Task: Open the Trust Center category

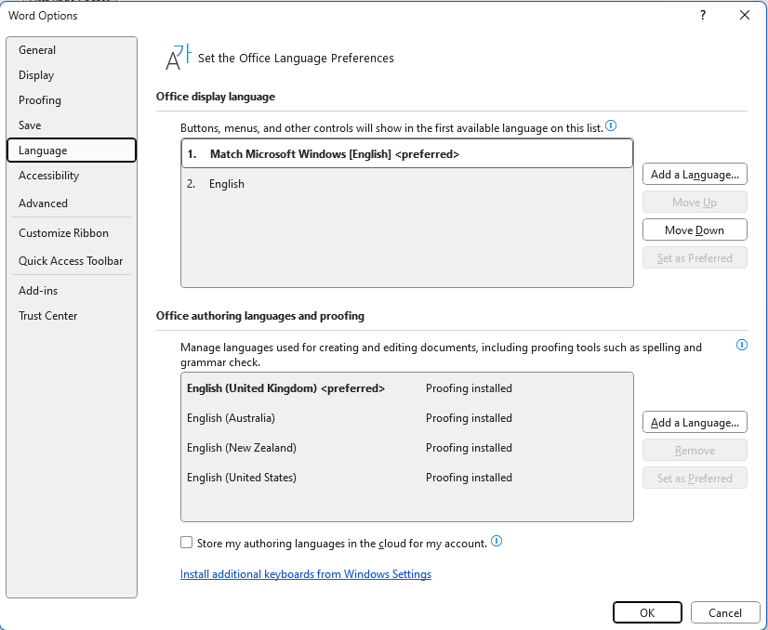Action: tap(72, 316)
